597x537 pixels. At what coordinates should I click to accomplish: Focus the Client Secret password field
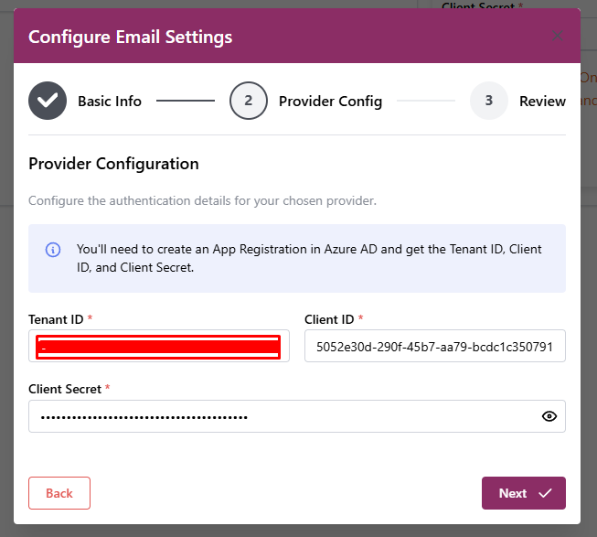click(x=283, y=416)
